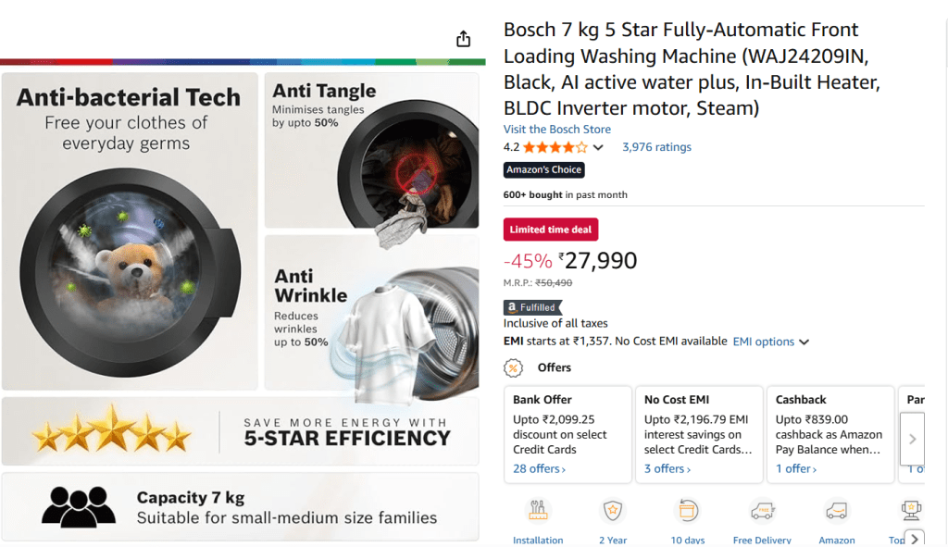This screenshot has width=948, height=547.
Task: Click the Free Delivery truck icon
Action: point(762,511)
